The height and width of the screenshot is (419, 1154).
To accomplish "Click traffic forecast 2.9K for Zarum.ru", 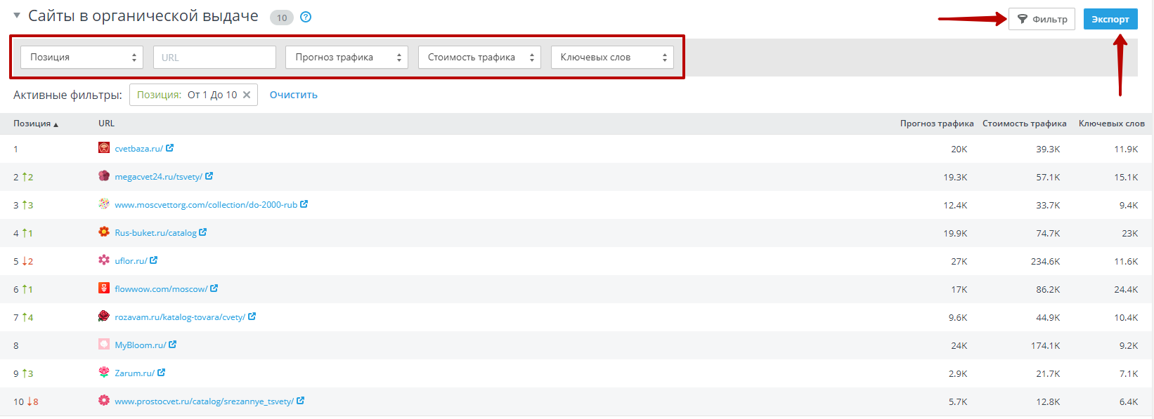I will 958,373.
